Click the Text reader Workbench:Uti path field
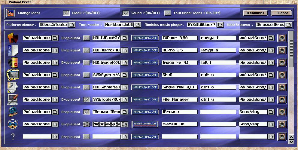 click(119, 25)
